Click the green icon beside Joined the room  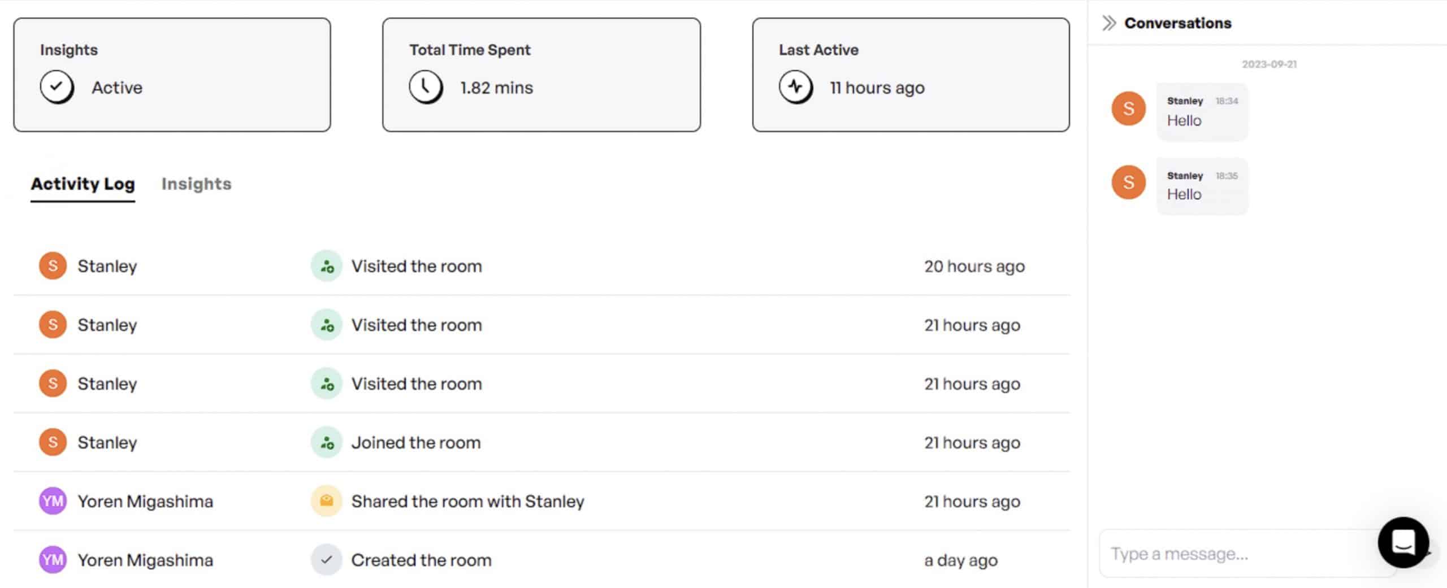point(327,442)
